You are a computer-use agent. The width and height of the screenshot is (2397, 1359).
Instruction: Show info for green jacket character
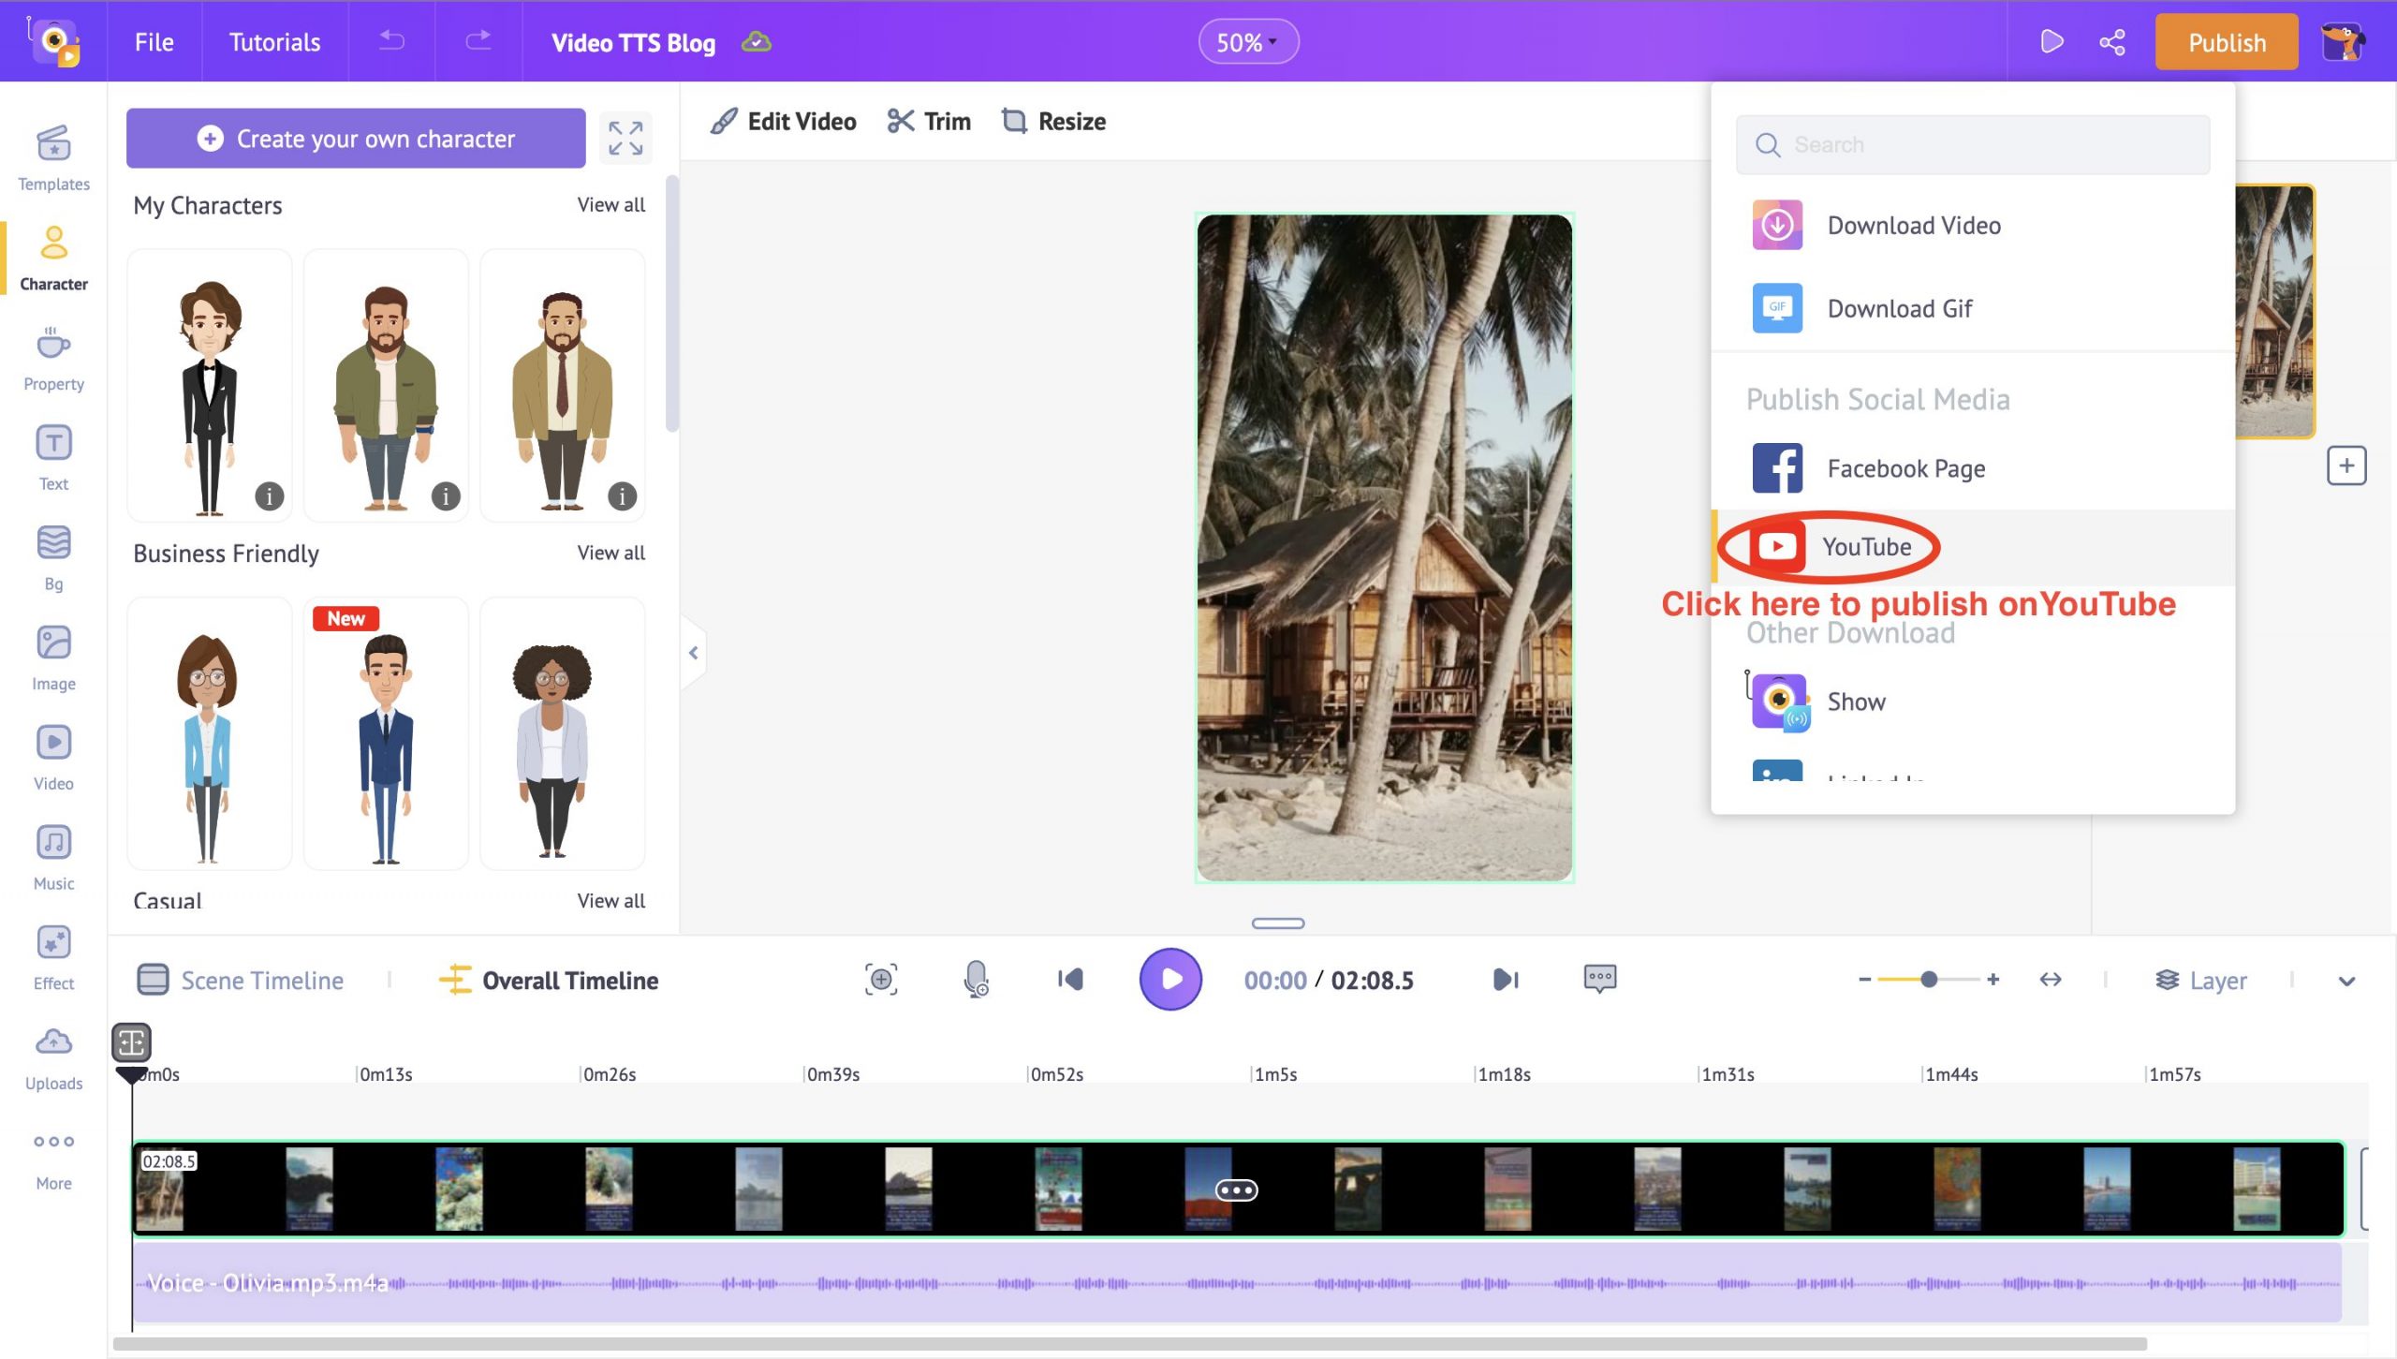[x=446, y=496]
